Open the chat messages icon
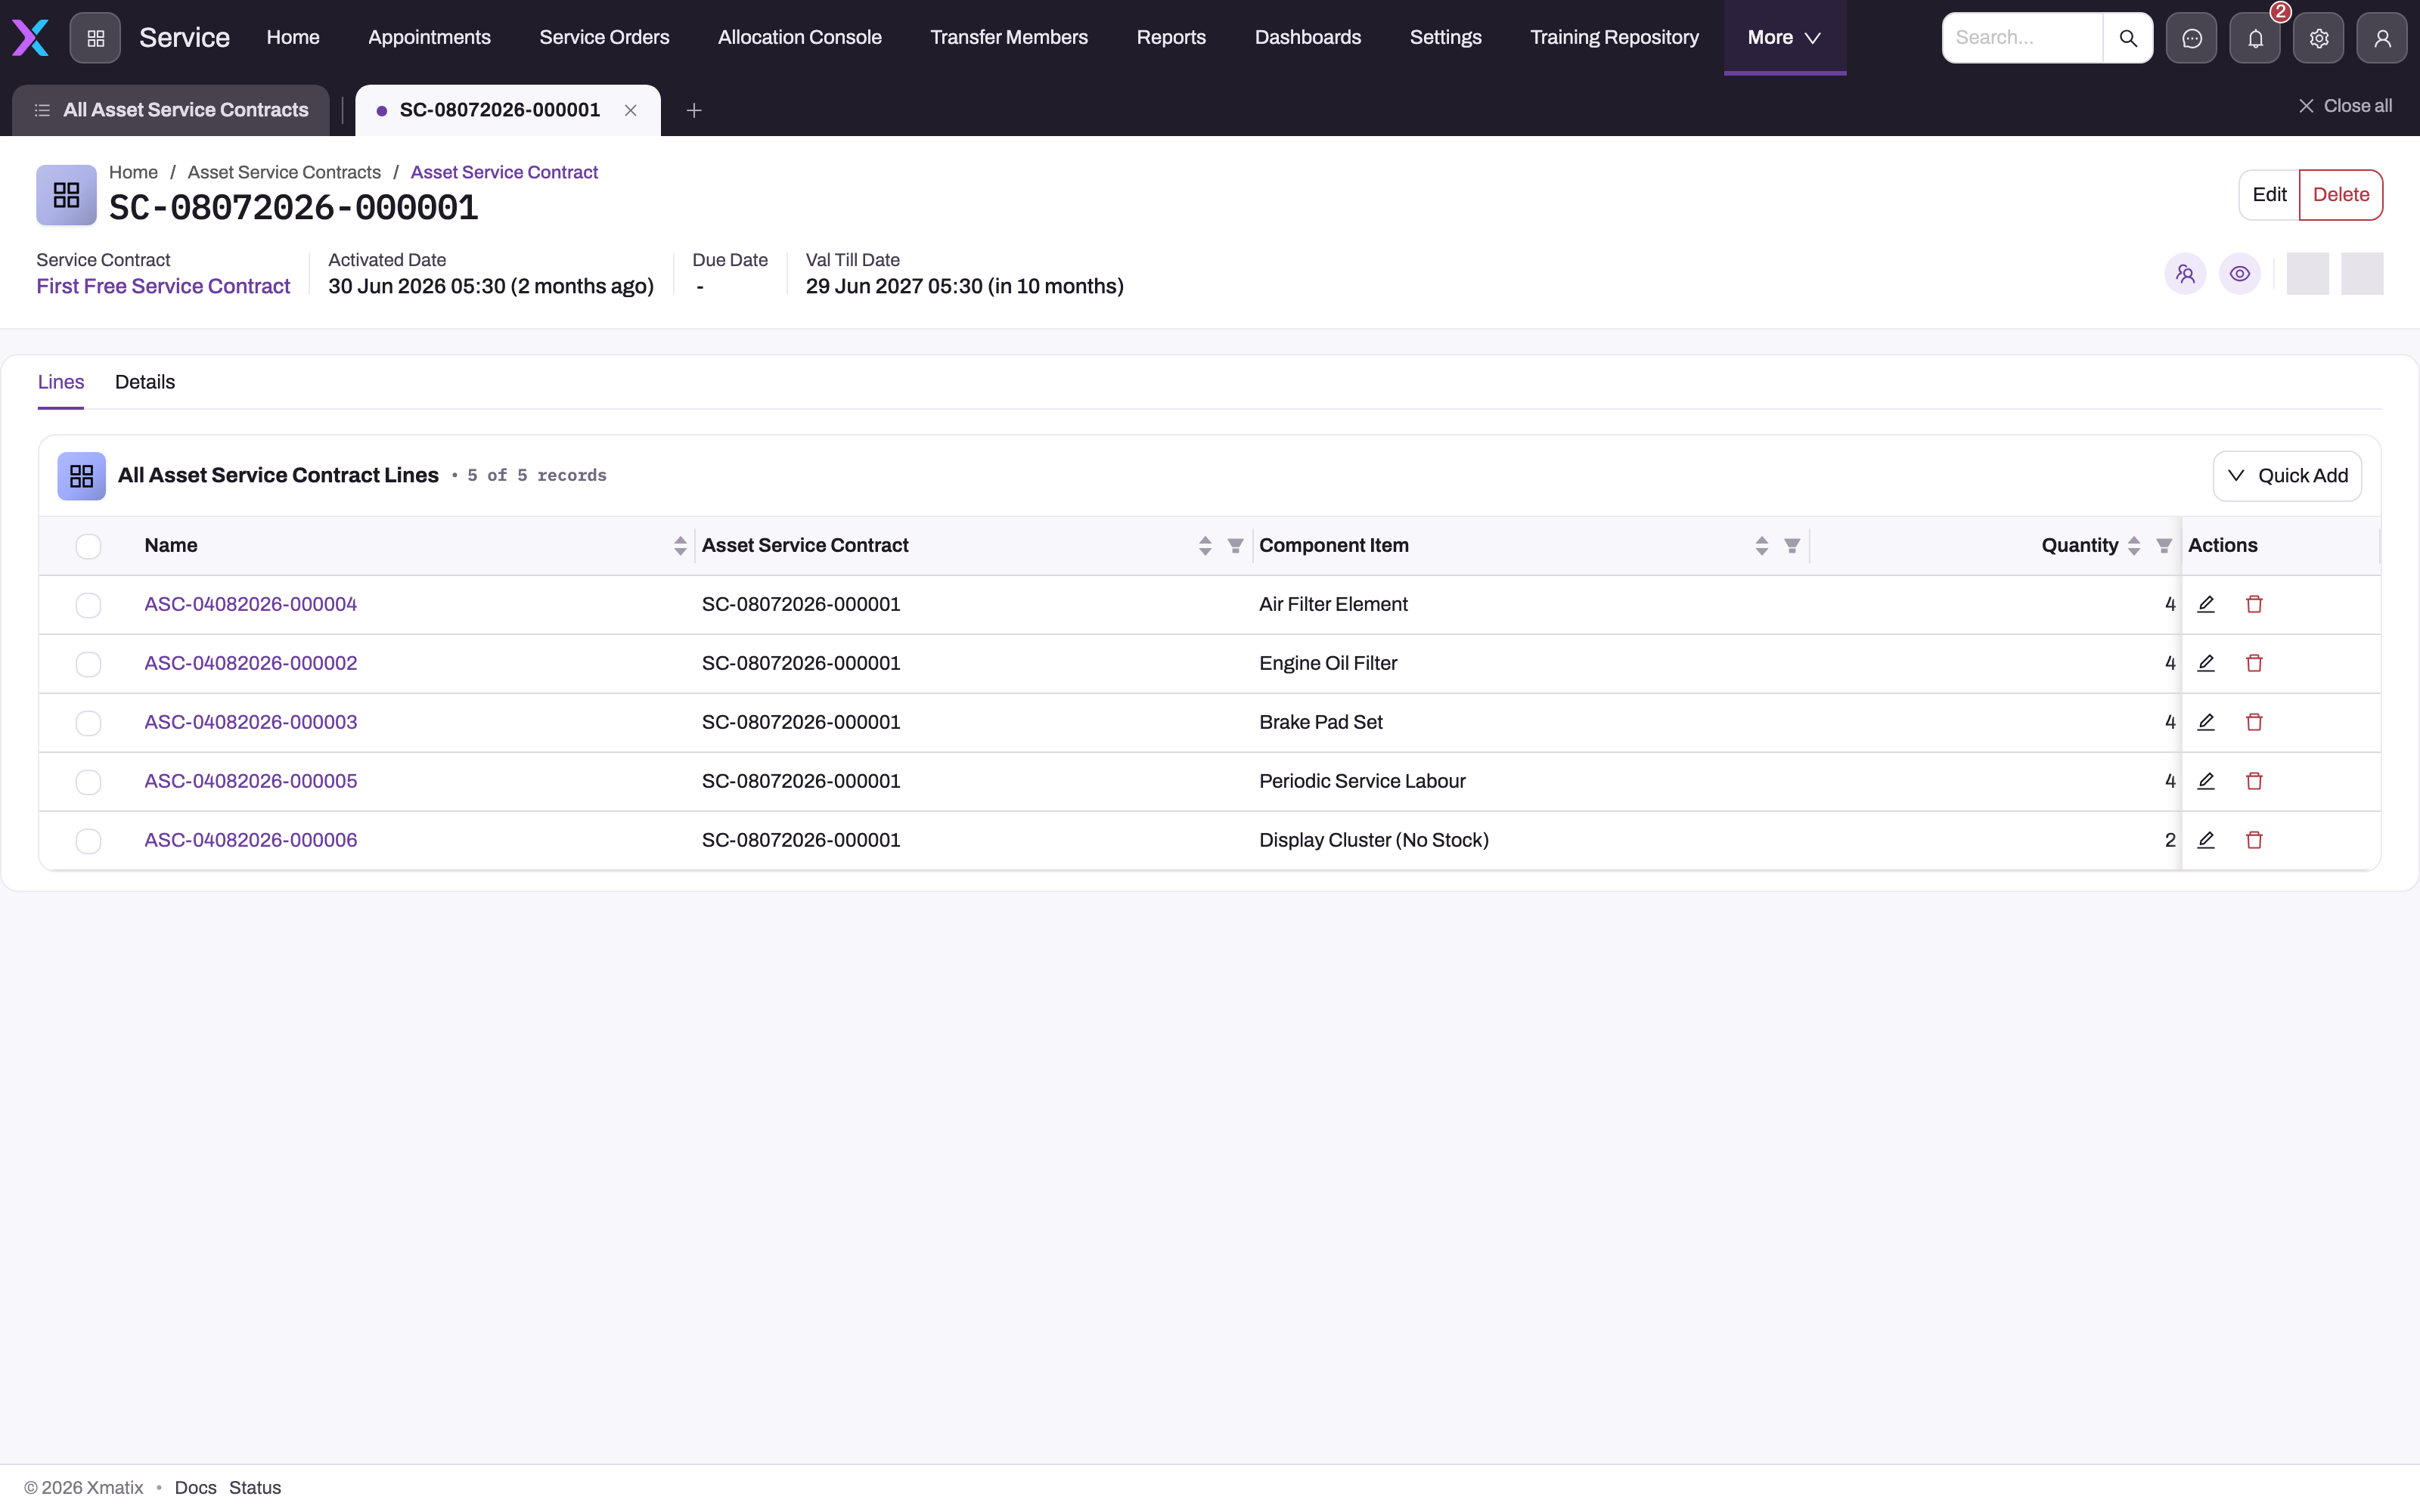Image resolution: width=2420 pixels, height=1512 pixels. click(x=2191, y=38)
